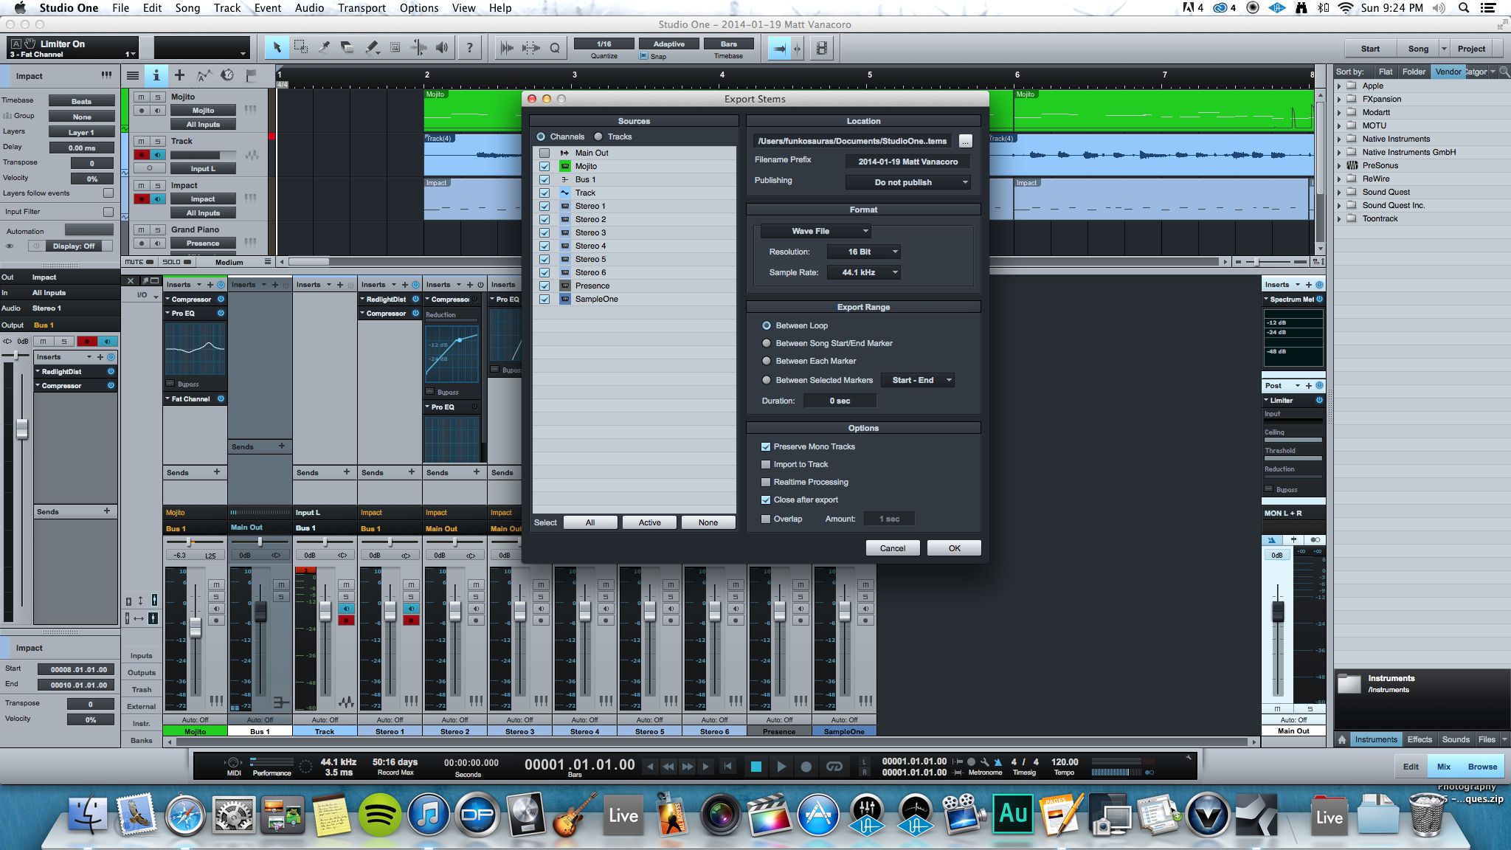The height and width of the screenshot is (850, 1511).
Task: Open the track list icon
Action: [x=132, y=75]
